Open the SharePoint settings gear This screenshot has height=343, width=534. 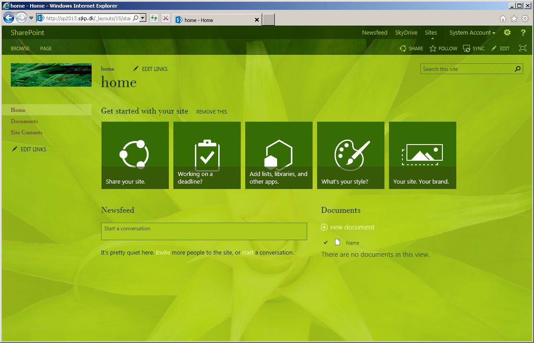coord(507,32)
